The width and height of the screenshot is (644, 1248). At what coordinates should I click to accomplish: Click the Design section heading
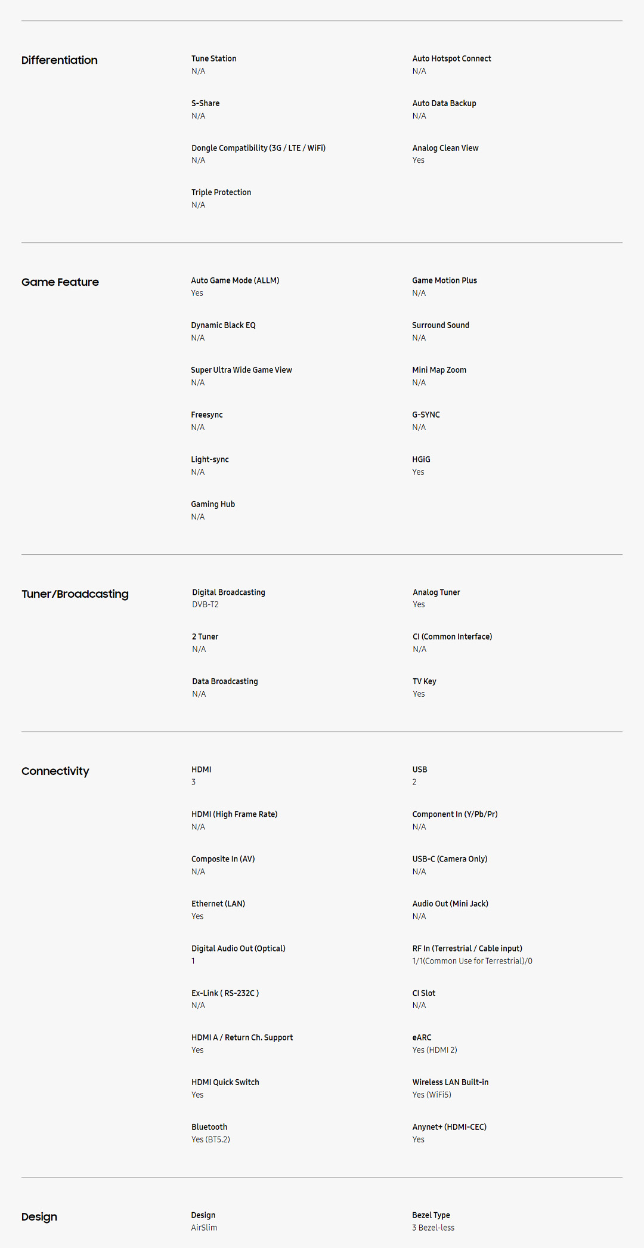[x=39, y=1217]
